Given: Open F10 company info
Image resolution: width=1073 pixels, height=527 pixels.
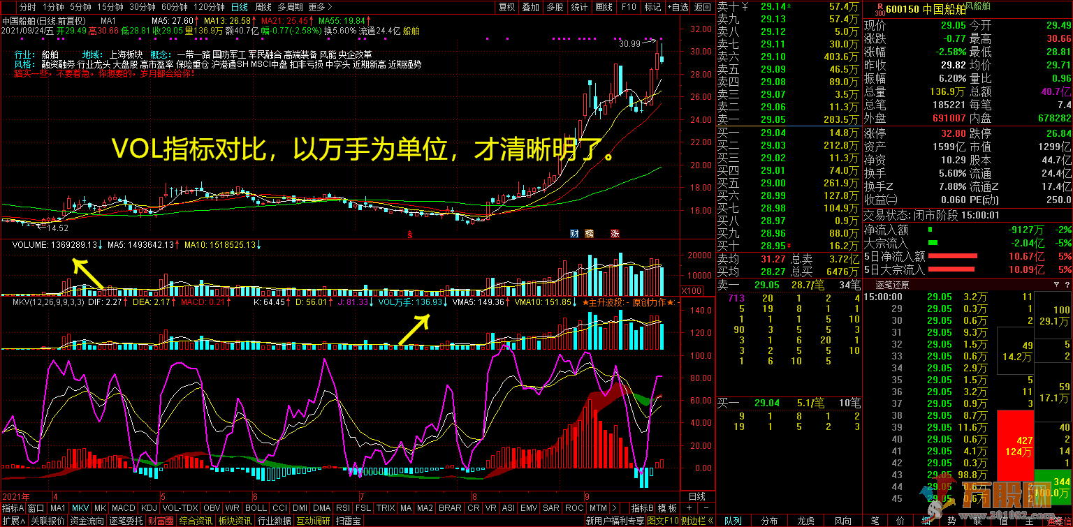Looking at the screenshot, I should click(628, 6).
